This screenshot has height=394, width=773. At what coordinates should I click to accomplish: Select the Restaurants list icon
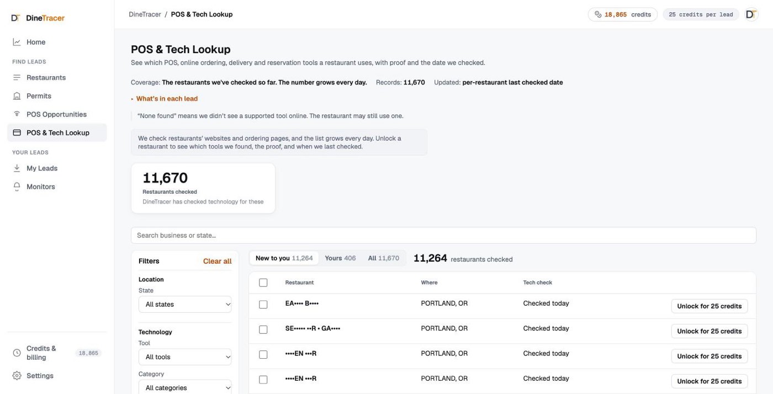click(17, 78)
